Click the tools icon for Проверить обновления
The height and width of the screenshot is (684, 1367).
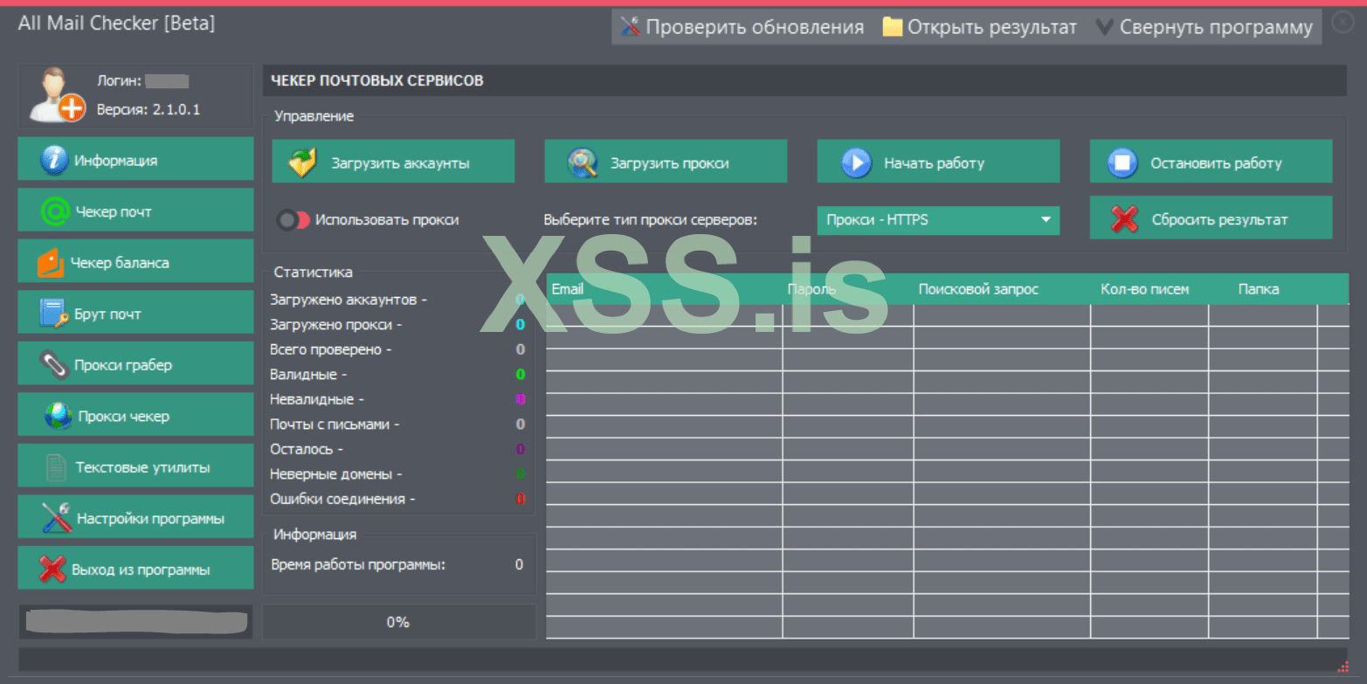pos(631,27)
